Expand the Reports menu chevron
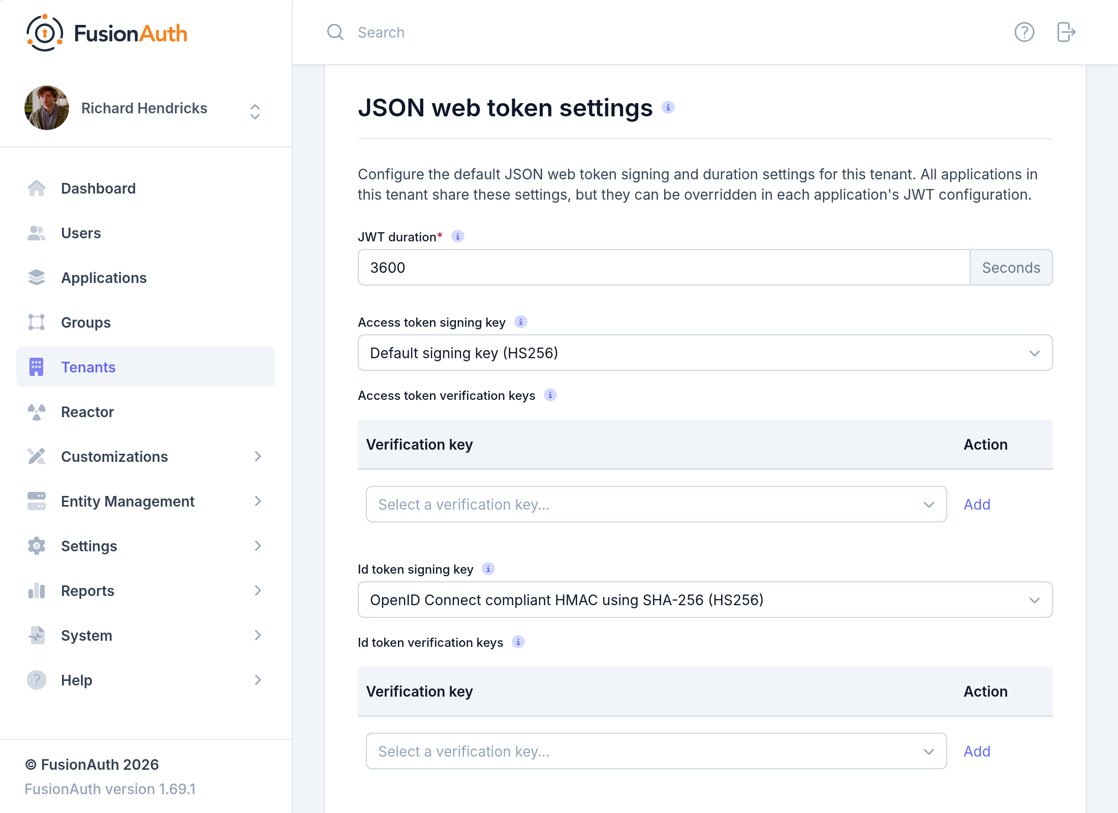Viewport: 1118px width, 813px height. [258, 590]
